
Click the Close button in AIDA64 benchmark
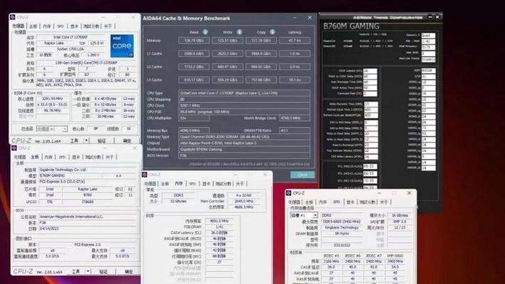pyautogui.click(x=302, y=175)
